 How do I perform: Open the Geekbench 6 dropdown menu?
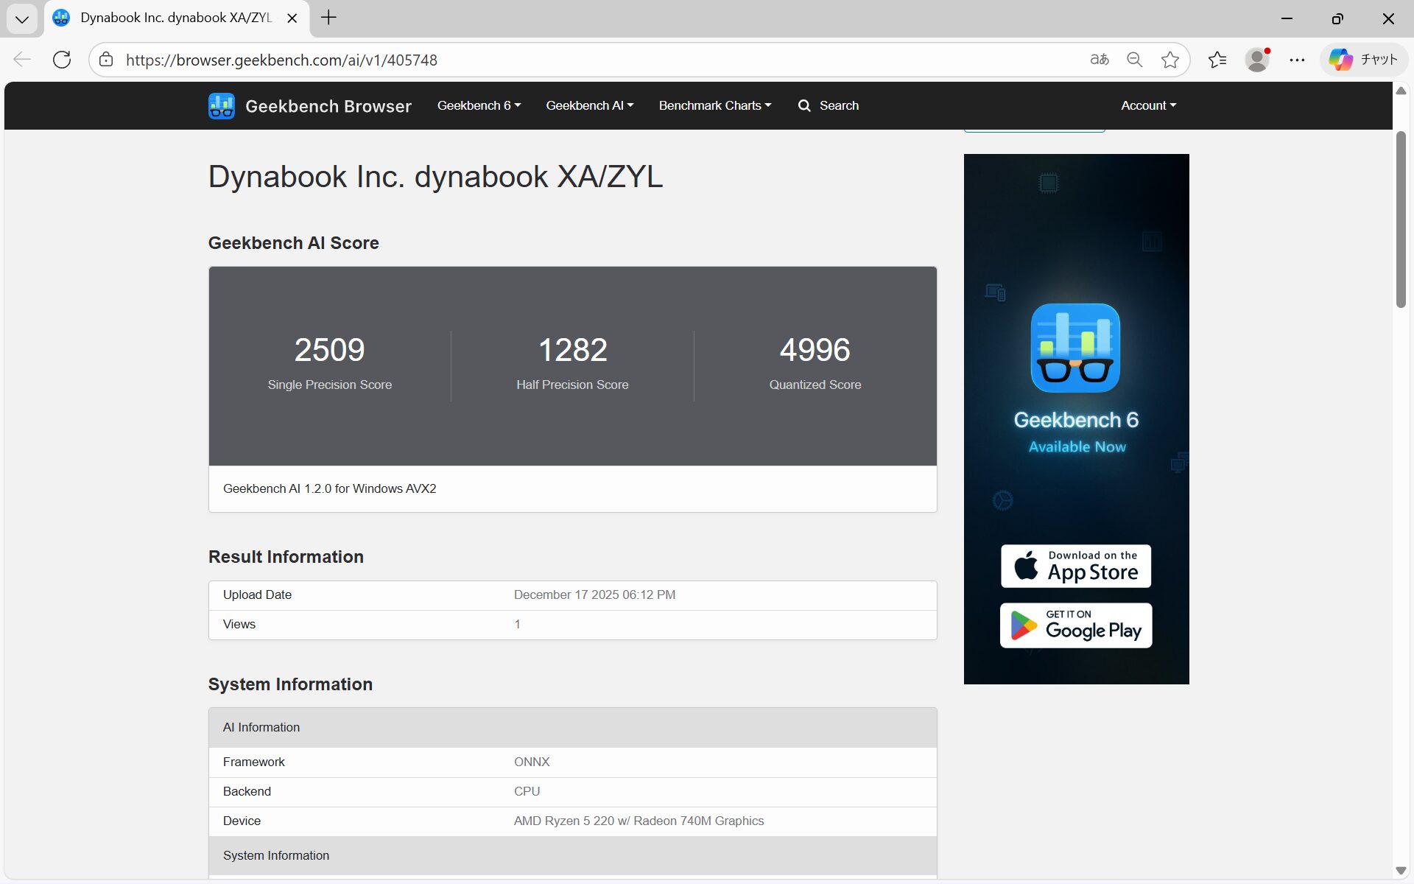click(x=478, y=105)
